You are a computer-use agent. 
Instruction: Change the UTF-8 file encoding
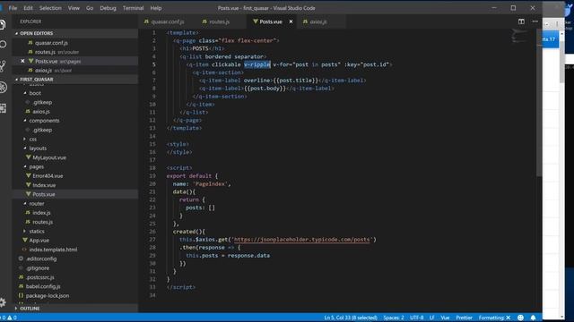416,318
